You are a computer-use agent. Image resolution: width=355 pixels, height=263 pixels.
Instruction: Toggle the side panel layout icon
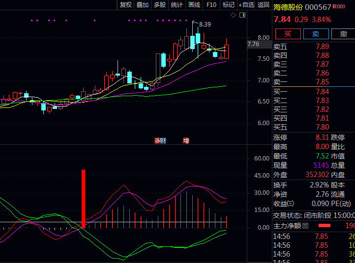242,15
